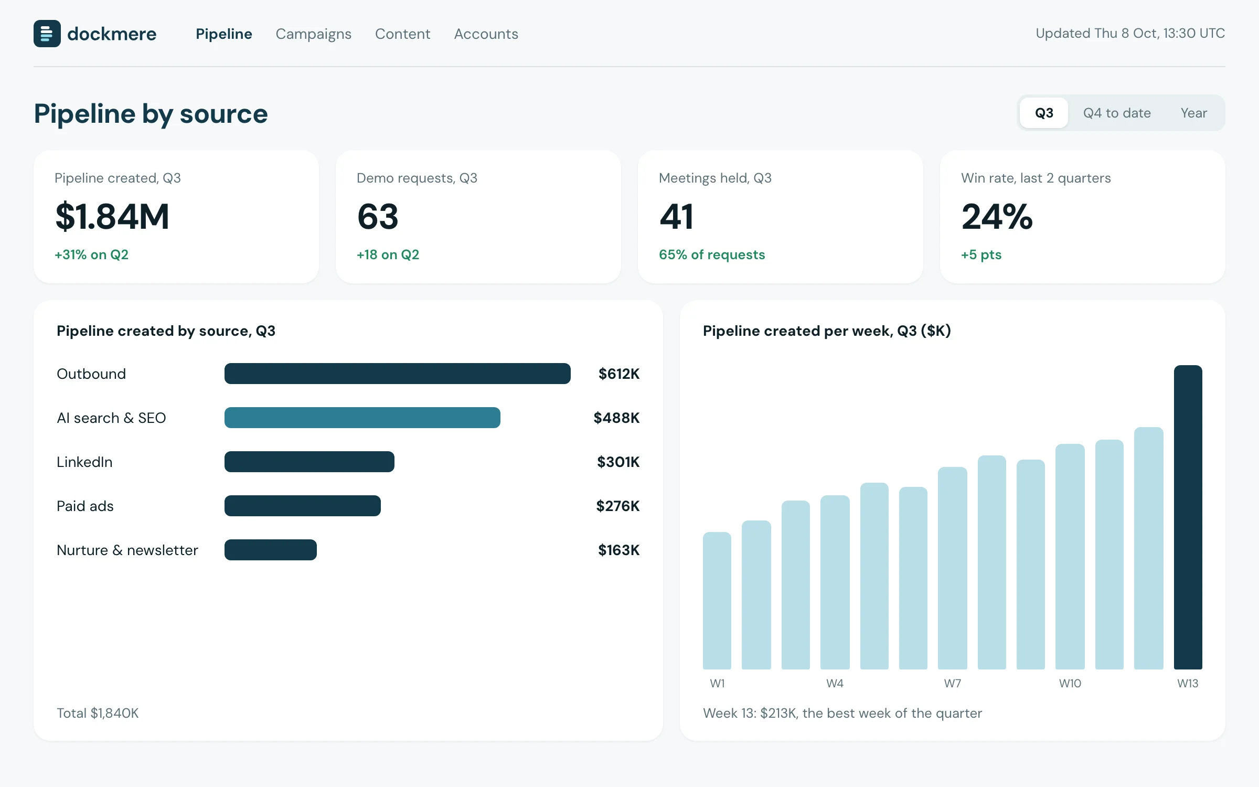Switch to the Campaigns tab
This screenshot has width=1259, height=787.
(313, 34)
